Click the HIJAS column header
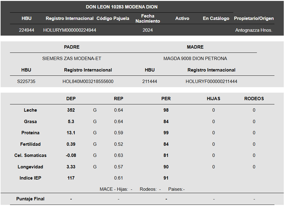 pyautogui.click(x=214, y=98)
